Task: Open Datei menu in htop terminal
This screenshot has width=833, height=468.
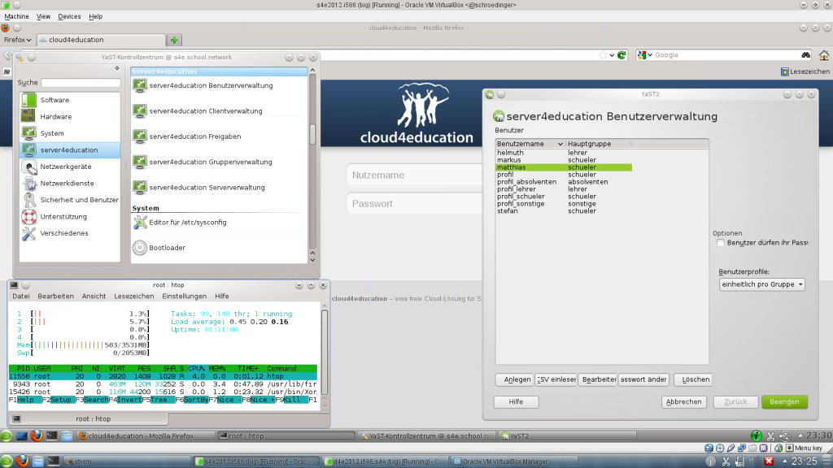Action: point(21,296)
